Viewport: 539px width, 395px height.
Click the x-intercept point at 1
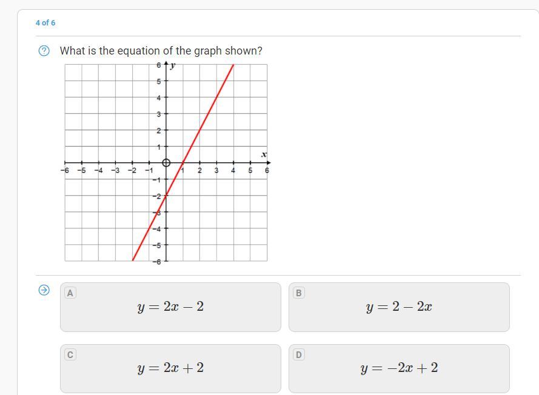tap(183, 163)
